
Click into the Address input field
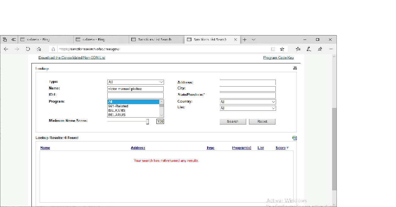247,82
